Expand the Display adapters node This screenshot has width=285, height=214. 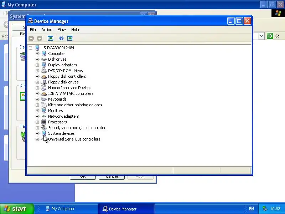(37, 65)
